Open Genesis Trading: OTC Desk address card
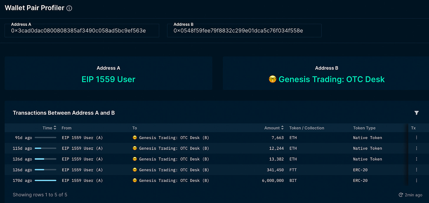The image size is (429, 203). click(x=326, y=79)
